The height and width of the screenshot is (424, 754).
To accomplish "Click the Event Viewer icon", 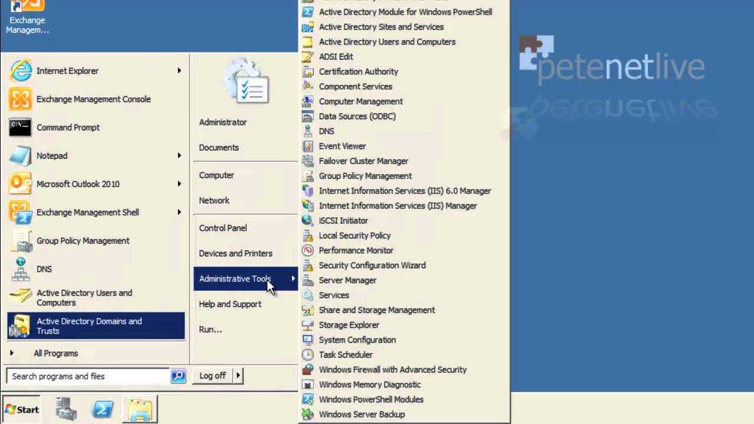I will click(x=307, y=146).
